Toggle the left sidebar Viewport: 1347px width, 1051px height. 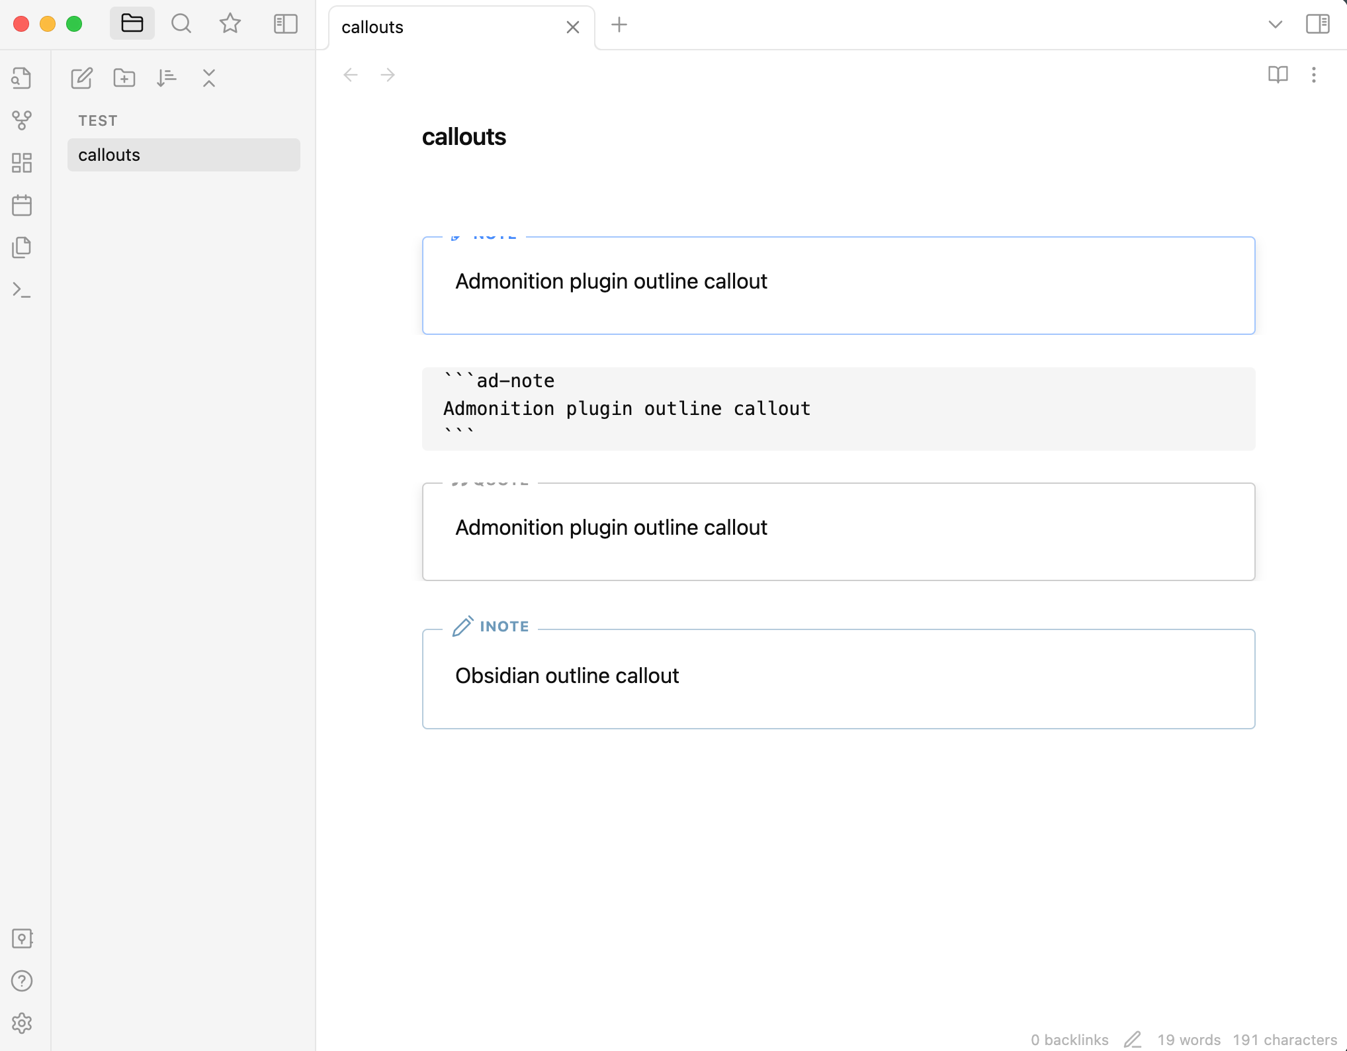(285, 24)
